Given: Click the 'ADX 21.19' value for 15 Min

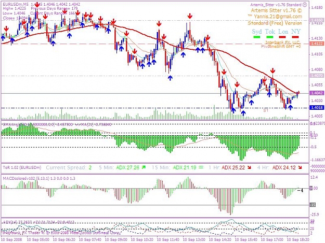Looking at the screenshot, I should pos(185,167).
